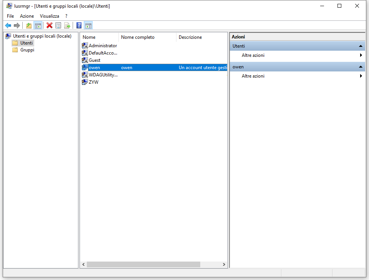
Task: Open the File menu
Action: tap(10, 16)
